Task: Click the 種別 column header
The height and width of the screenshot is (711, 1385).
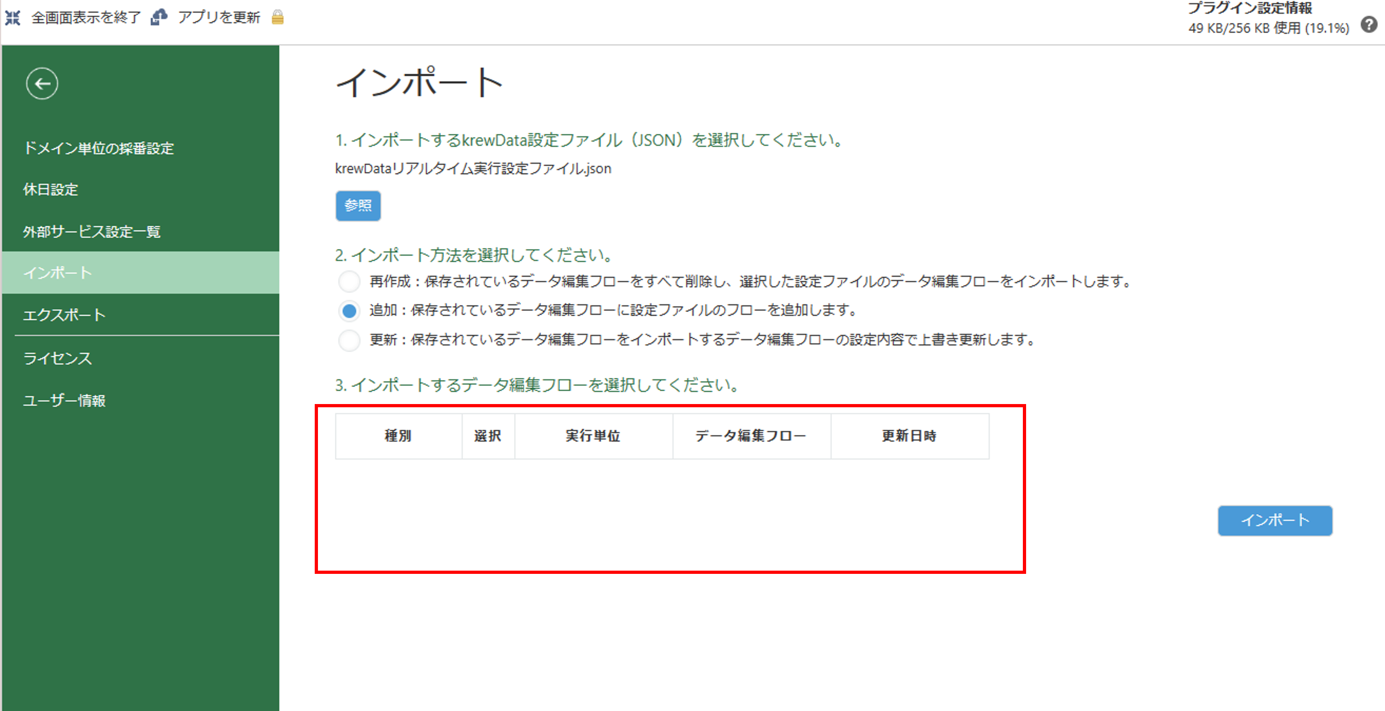Action: point(398,436)
